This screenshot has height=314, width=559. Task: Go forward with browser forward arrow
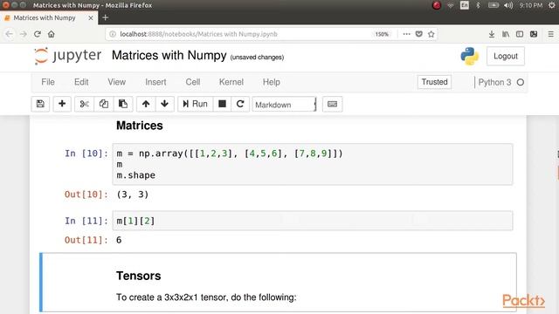pos(24,34)
